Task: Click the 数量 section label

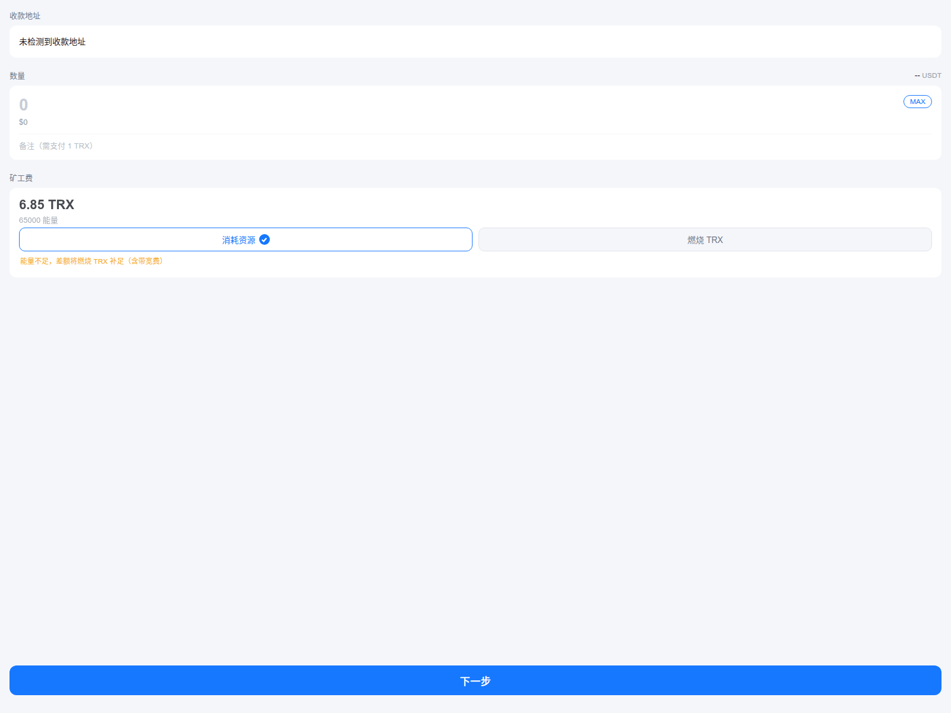Action: (x=17, y=75)
